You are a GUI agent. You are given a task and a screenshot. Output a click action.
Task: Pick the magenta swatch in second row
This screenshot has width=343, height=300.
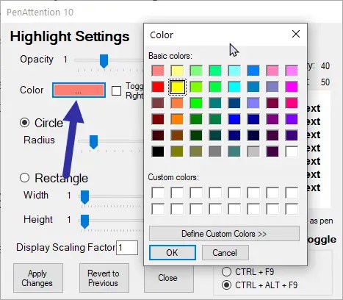(292, 87)
